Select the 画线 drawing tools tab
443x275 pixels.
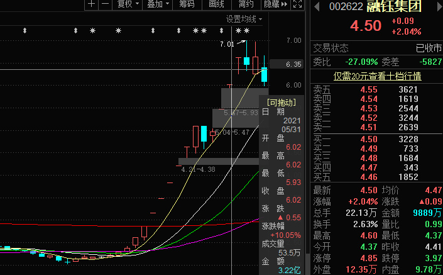point(216,4)
